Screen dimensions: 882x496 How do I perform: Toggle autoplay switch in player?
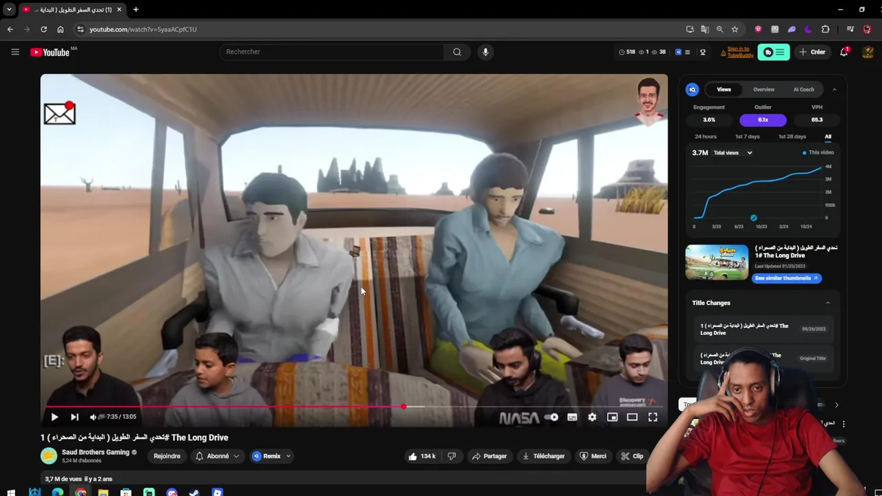(551, 417)
